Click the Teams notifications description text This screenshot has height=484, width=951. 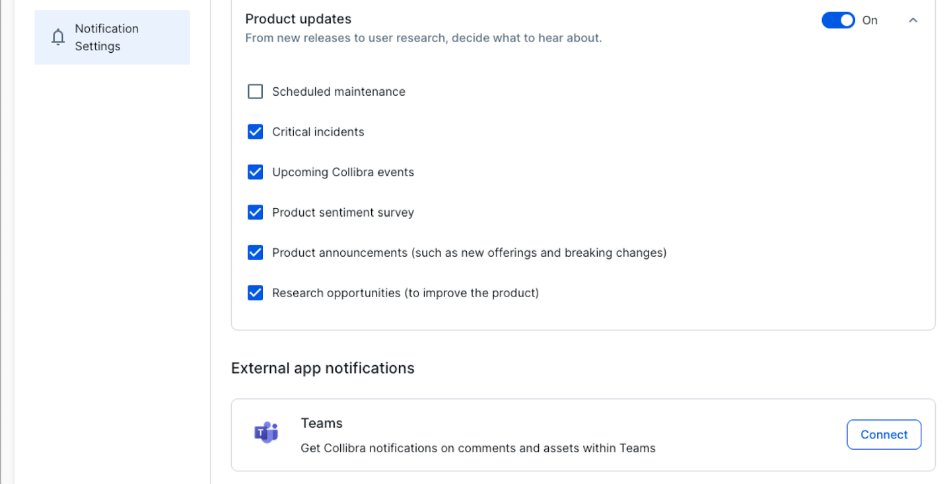click(x=477, y=448)
